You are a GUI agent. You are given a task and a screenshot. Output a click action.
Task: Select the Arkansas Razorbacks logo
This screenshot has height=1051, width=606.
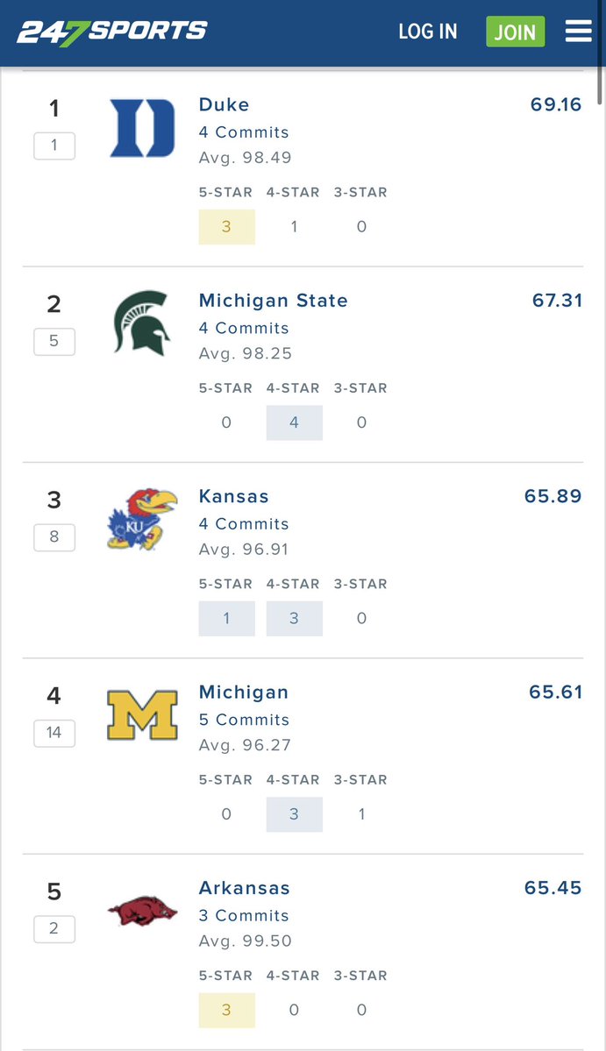[142, 911]
